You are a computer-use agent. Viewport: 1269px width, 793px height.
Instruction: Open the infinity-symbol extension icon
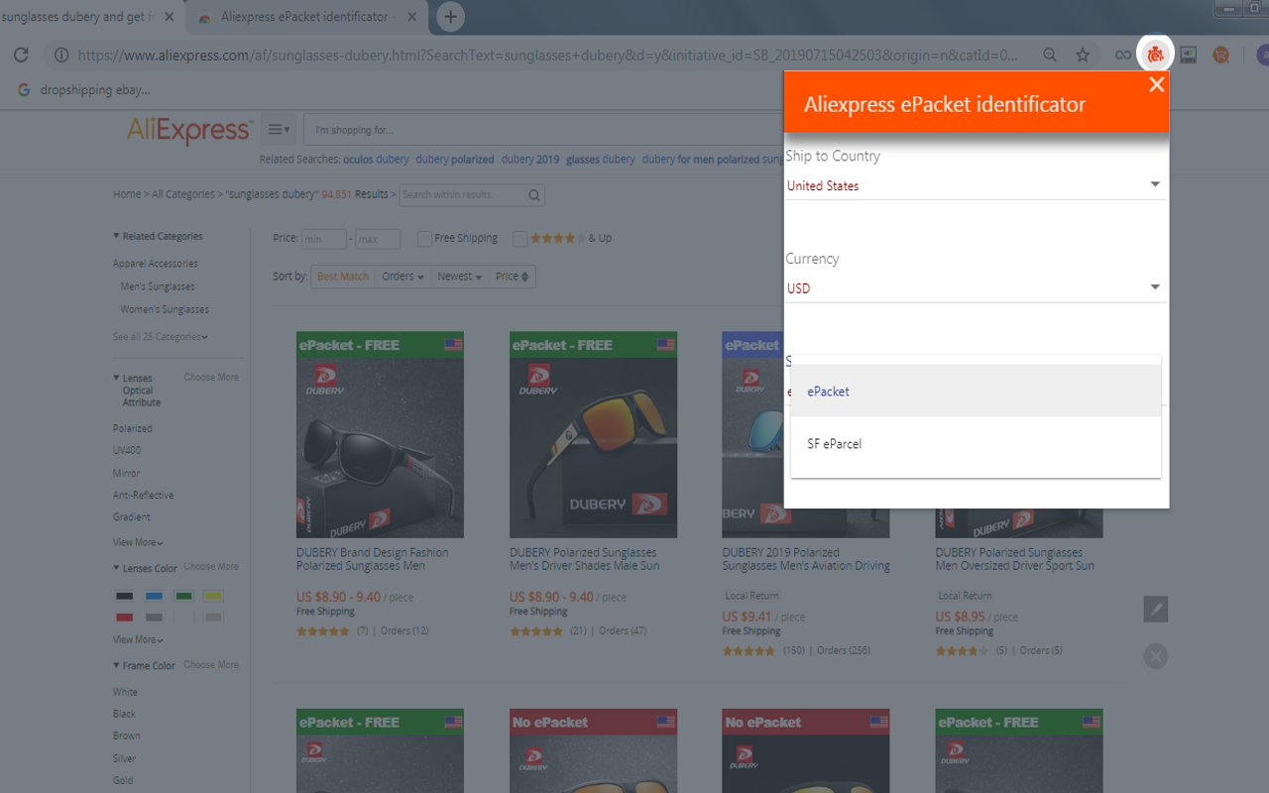tap(1122, 56)
